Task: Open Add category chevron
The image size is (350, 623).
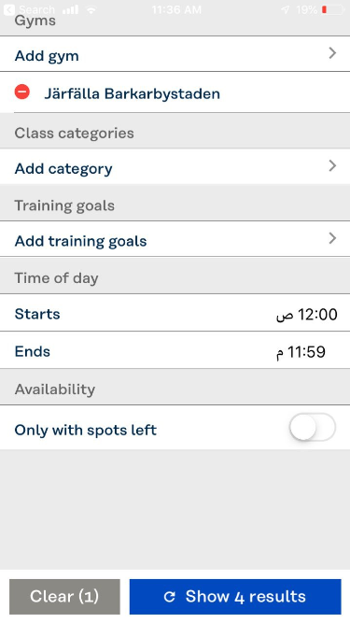Action: (332, 165)
